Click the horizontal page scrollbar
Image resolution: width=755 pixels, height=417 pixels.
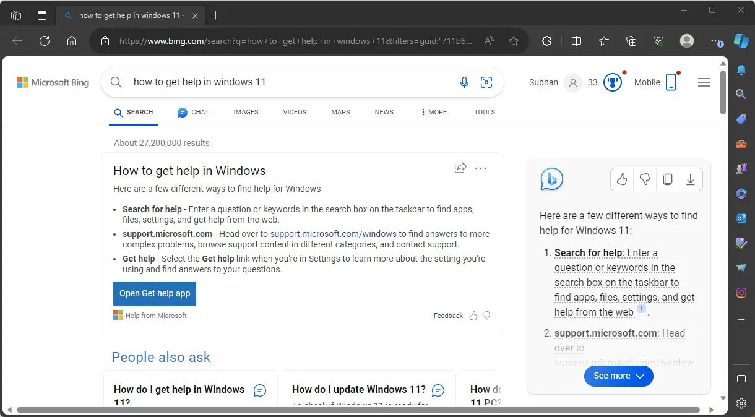[x=358, y=410]
